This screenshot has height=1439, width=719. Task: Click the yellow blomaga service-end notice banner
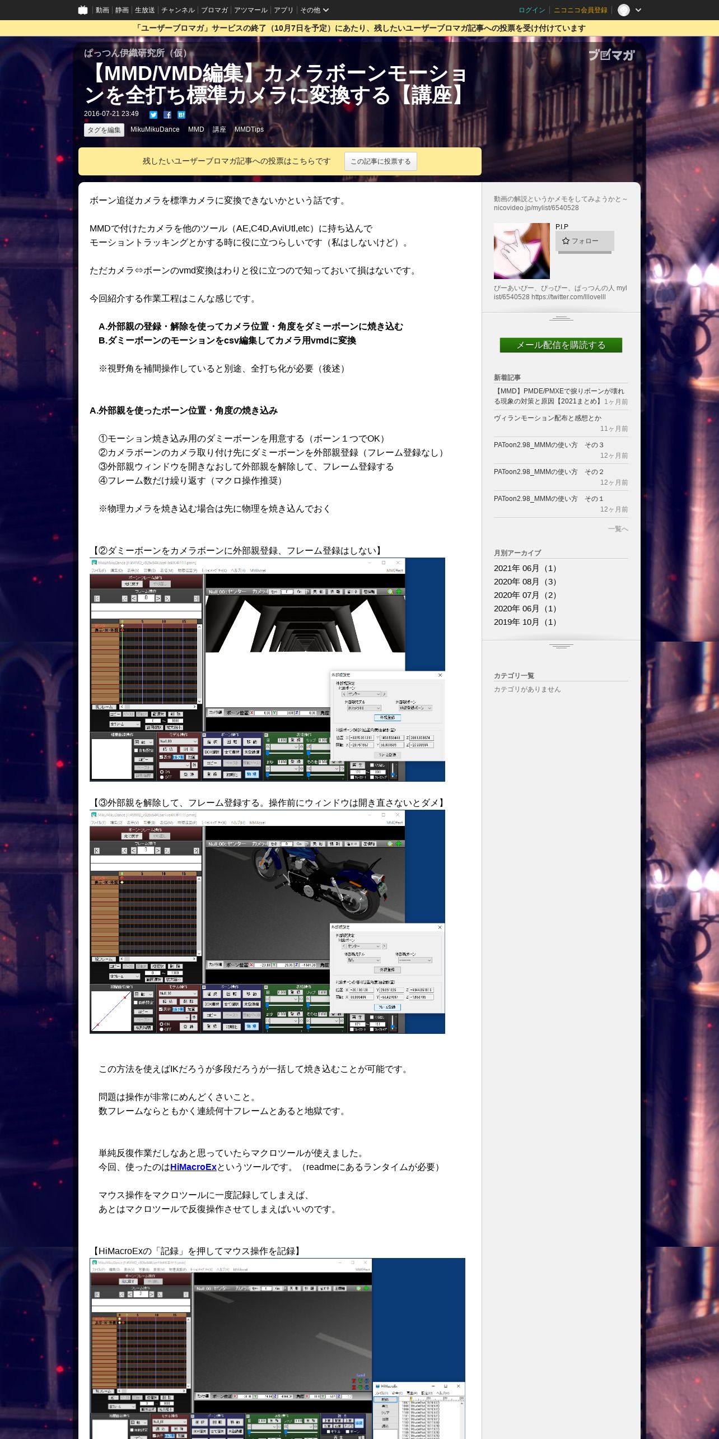359,28
